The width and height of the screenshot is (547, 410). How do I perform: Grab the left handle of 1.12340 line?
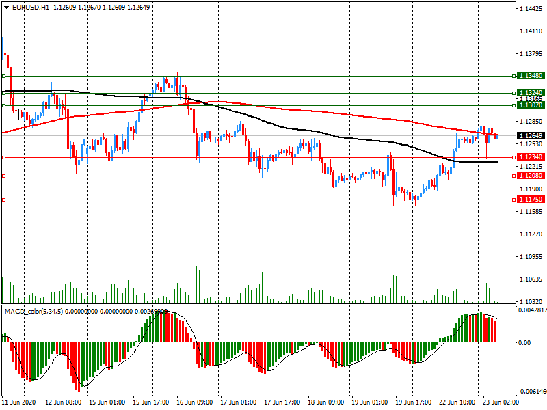[x=3, y=158]
